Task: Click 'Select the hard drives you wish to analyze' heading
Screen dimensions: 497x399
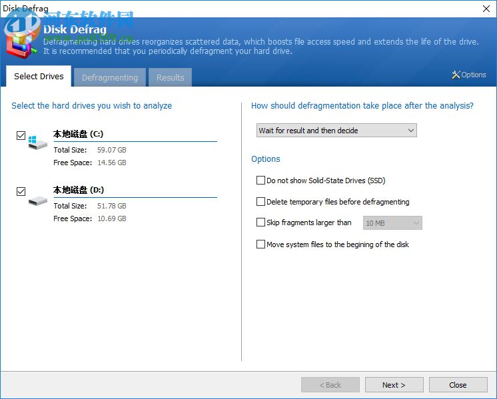Action: [91, 105]
